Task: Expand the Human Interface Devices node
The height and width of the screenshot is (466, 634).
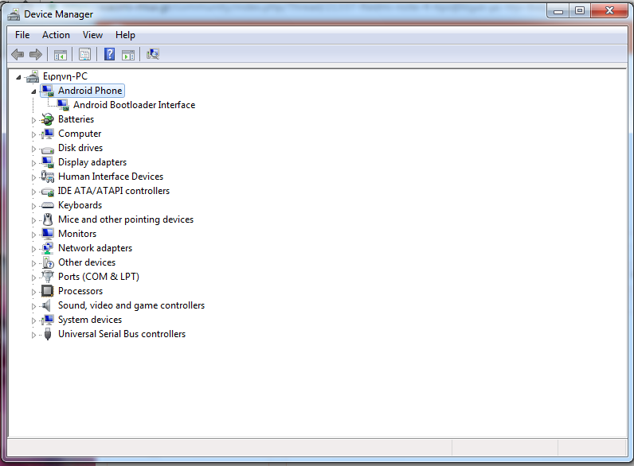Action: point(33,177)
